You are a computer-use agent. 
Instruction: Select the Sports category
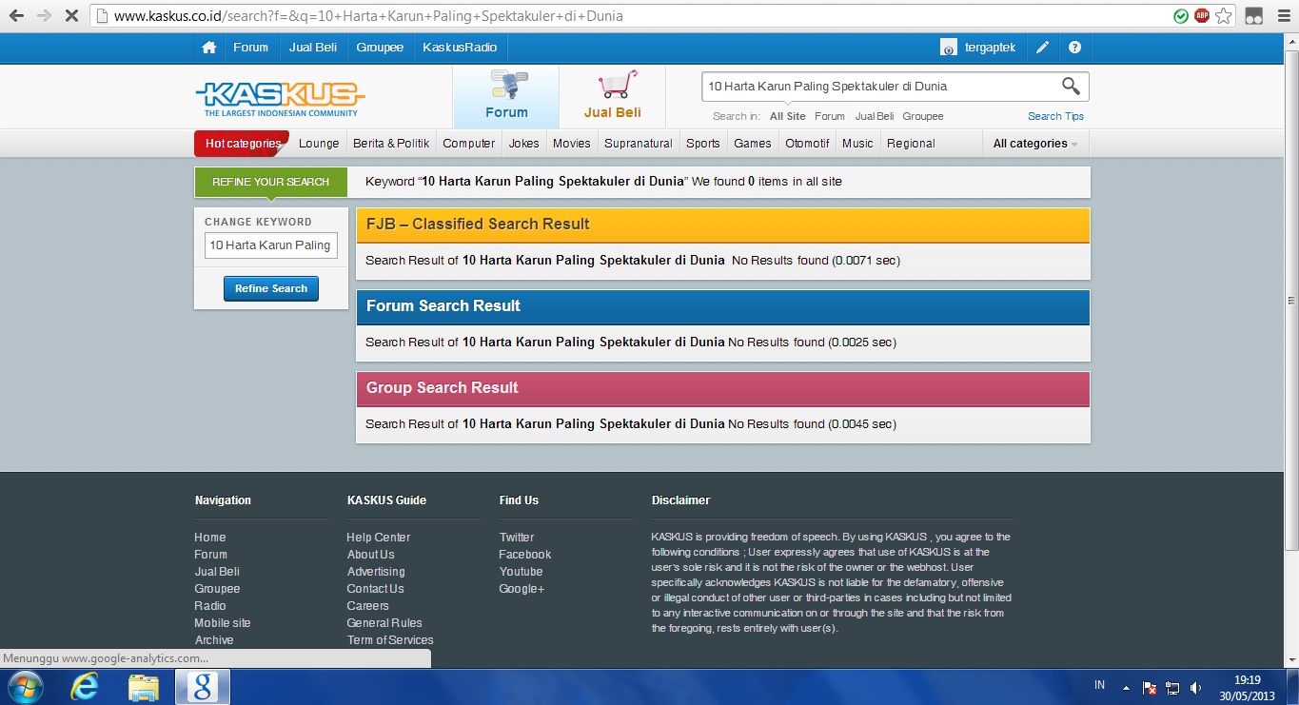703,144
